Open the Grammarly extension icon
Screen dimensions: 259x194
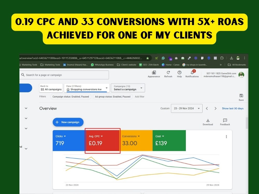point(163,58)
